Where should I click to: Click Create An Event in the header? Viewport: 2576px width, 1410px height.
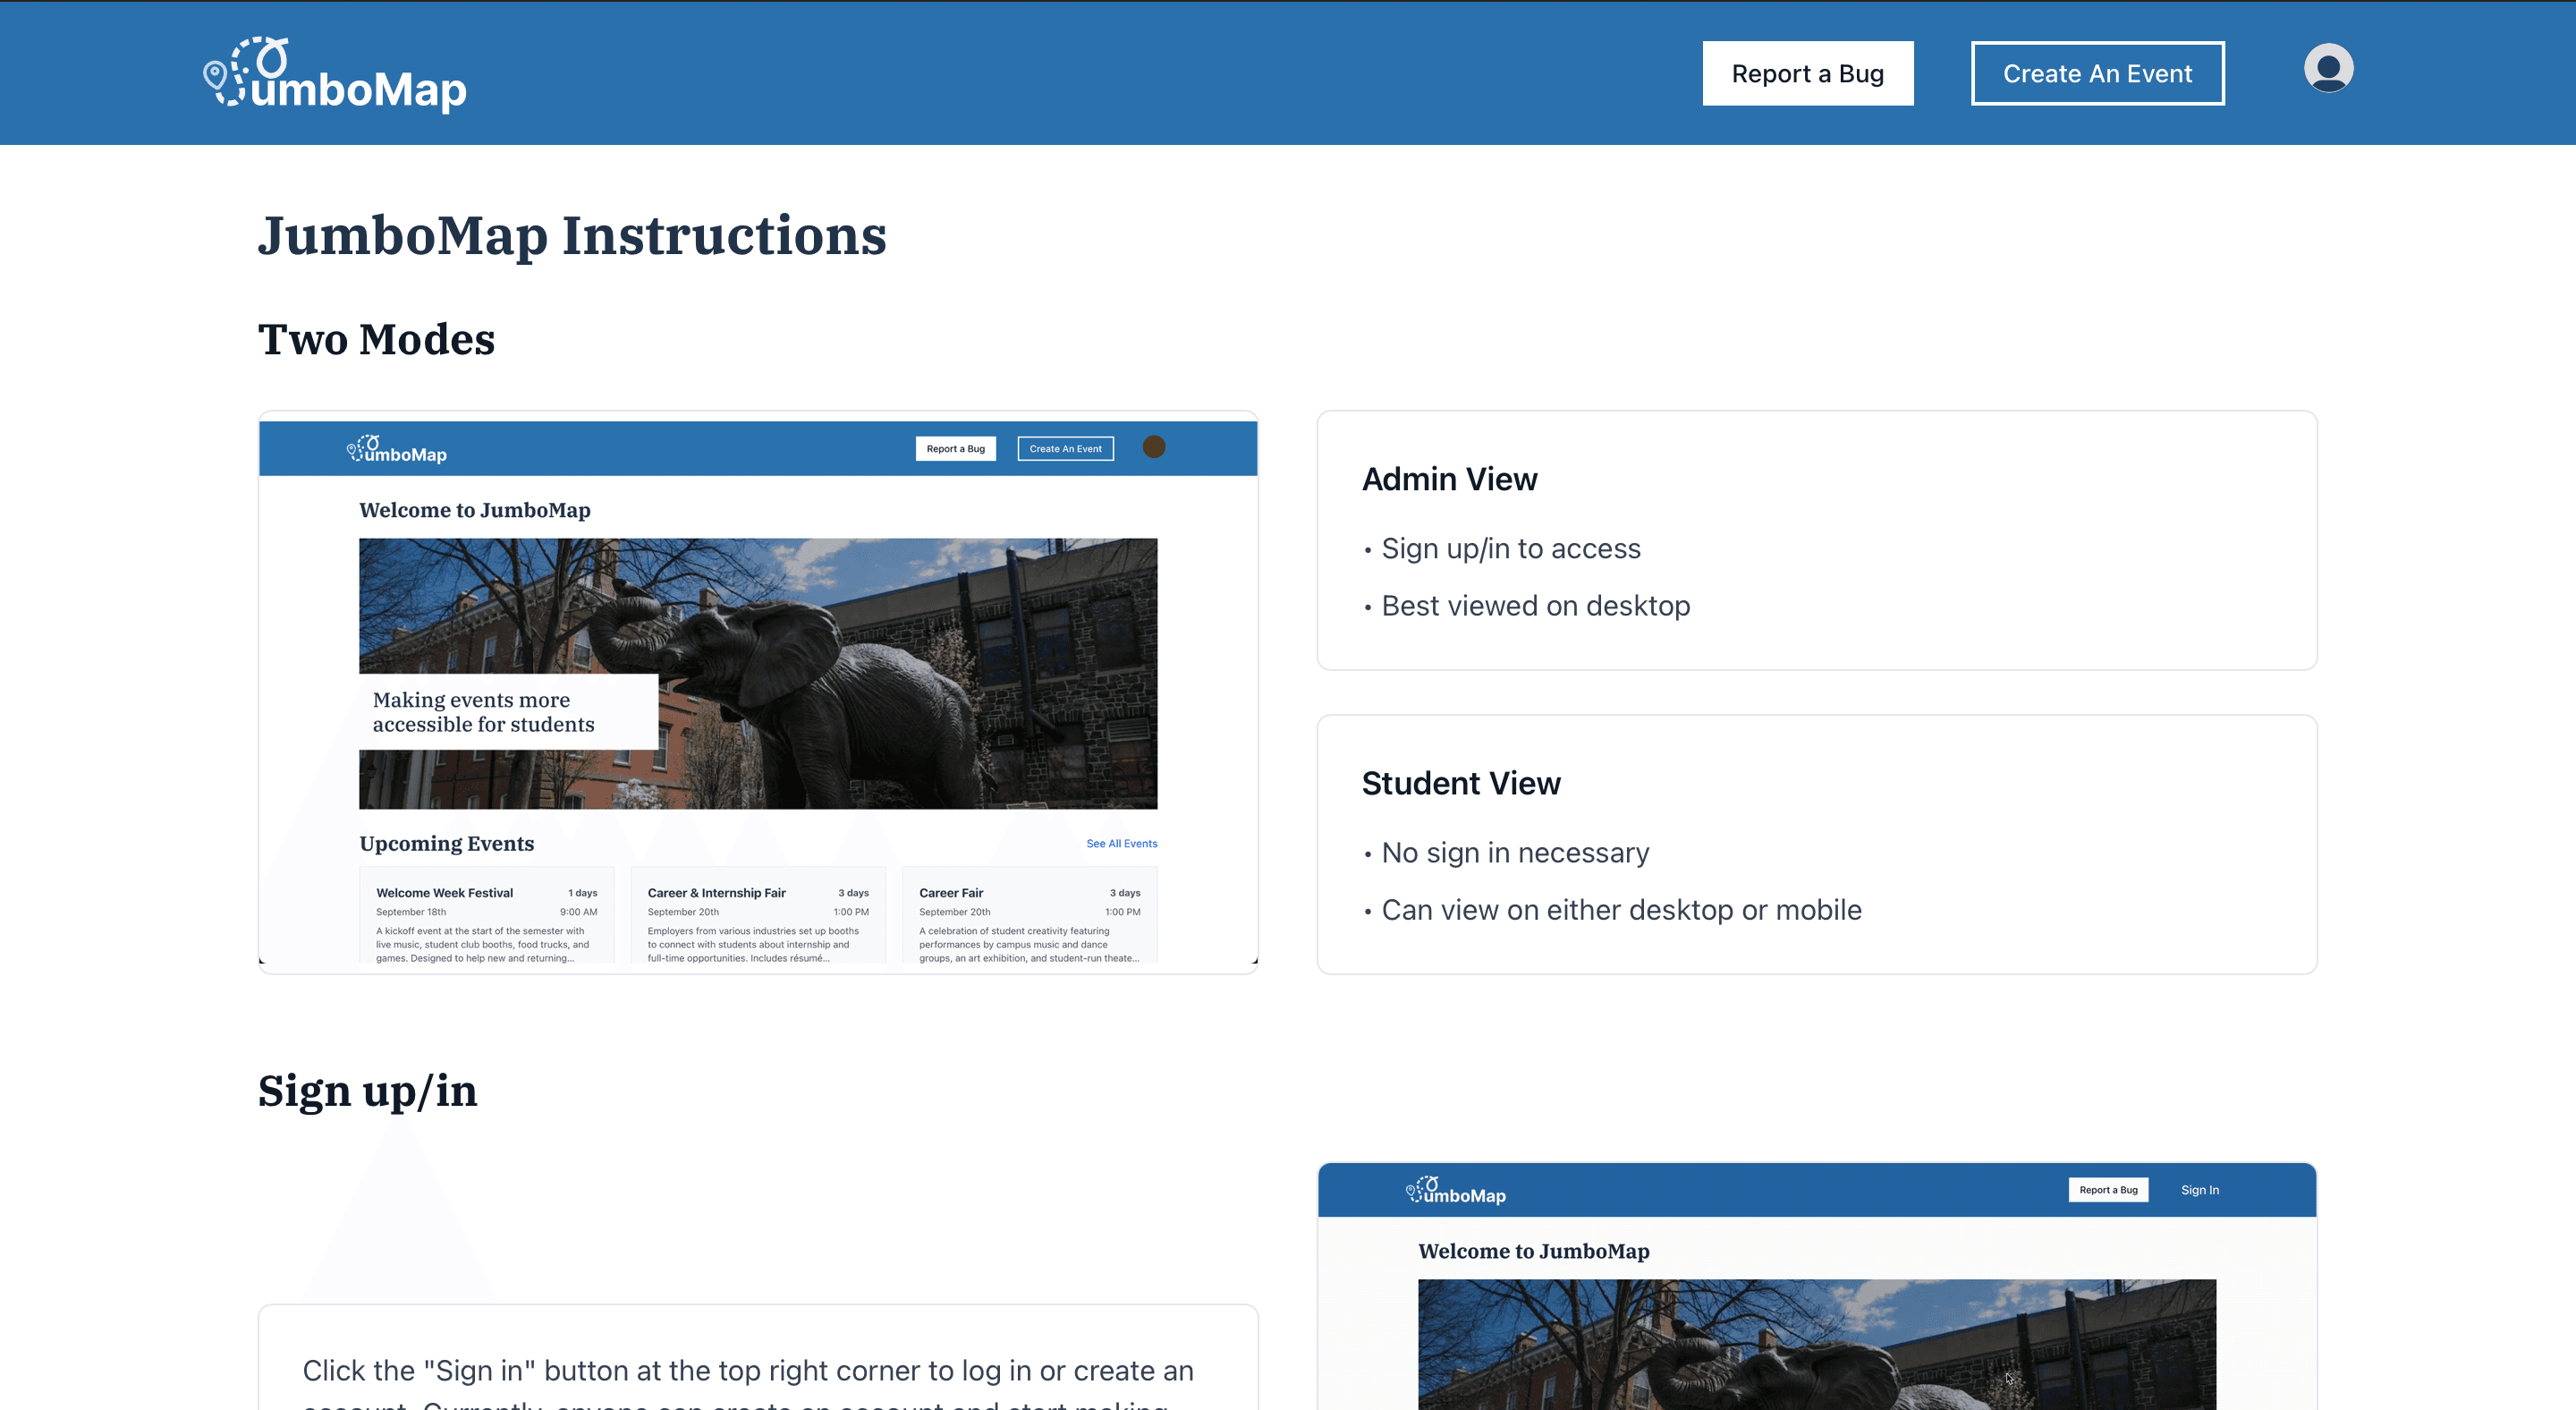2097,72
